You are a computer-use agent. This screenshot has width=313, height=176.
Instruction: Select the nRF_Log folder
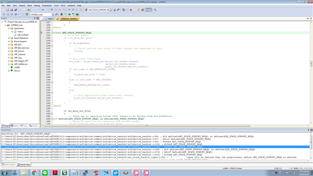pos(18,58)
